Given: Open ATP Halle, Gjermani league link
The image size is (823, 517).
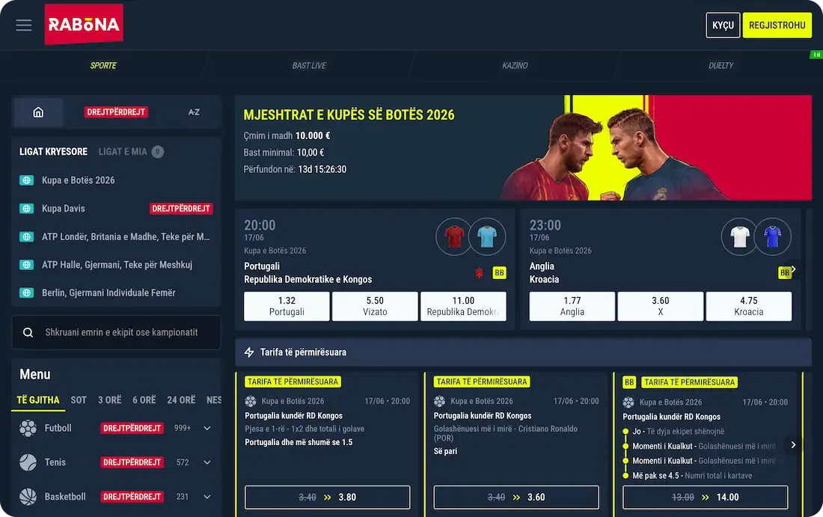Looking at the screenshot, I should [117, 265].
